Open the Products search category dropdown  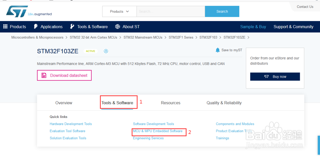pos(119,12)
